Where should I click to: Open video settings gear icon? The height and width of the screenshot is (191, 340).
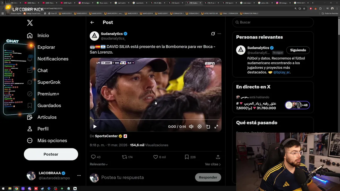coord(199,127)
